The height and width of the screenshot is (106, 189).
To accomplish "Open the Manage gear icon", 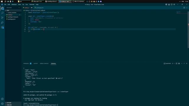I will [2, 104].
